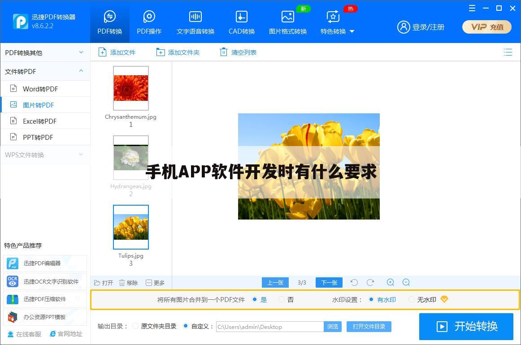This screenshot has height=345, width=521.
Task: Select PPT转PDF in sidebar
Action: 45,137
